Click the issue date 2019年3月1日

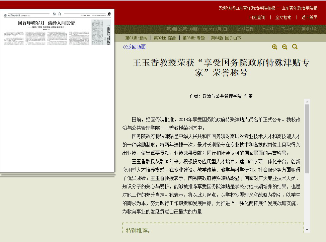(x=215, y=29)
